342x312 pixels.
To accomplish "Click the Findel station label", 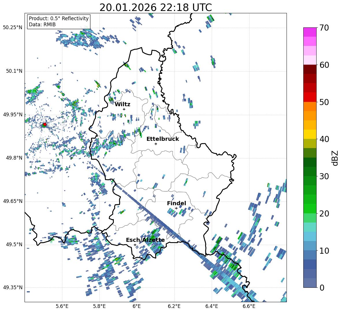I will 176,203.
